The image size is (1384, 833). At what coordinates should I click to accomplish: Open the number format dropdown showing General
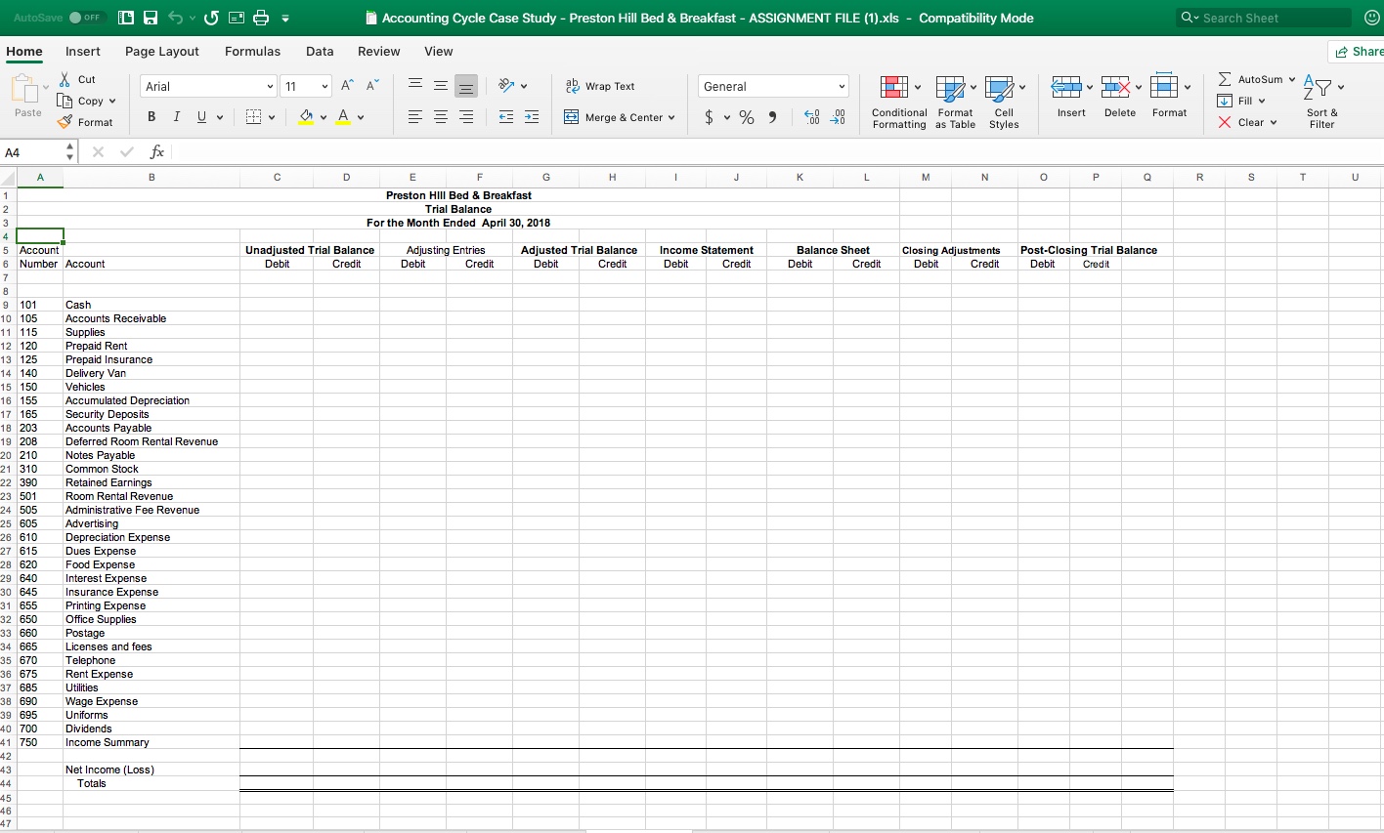(x=772, y=86)
